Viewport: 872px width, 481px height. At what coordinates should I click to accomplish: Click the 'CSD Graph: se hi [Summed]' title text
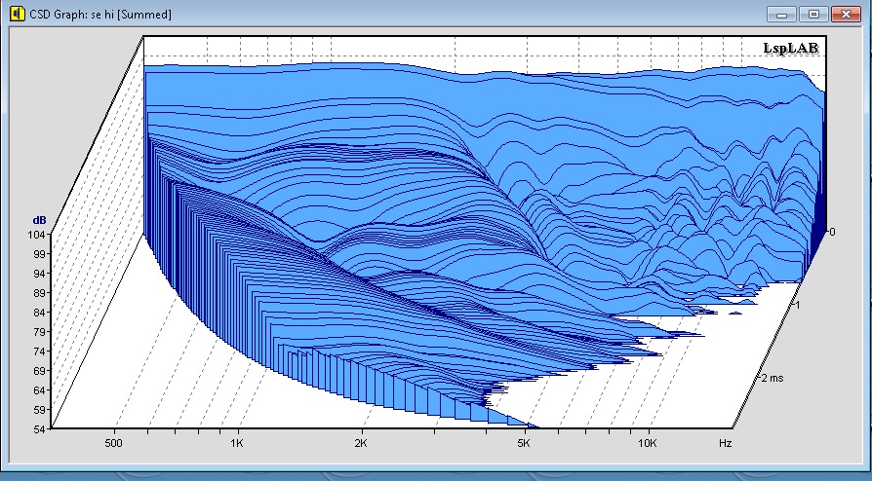coord(100,15)
